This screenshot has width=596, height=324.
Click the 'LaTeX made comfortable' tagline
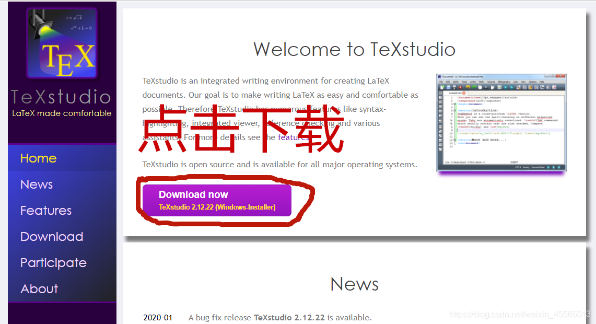(62, 113)
